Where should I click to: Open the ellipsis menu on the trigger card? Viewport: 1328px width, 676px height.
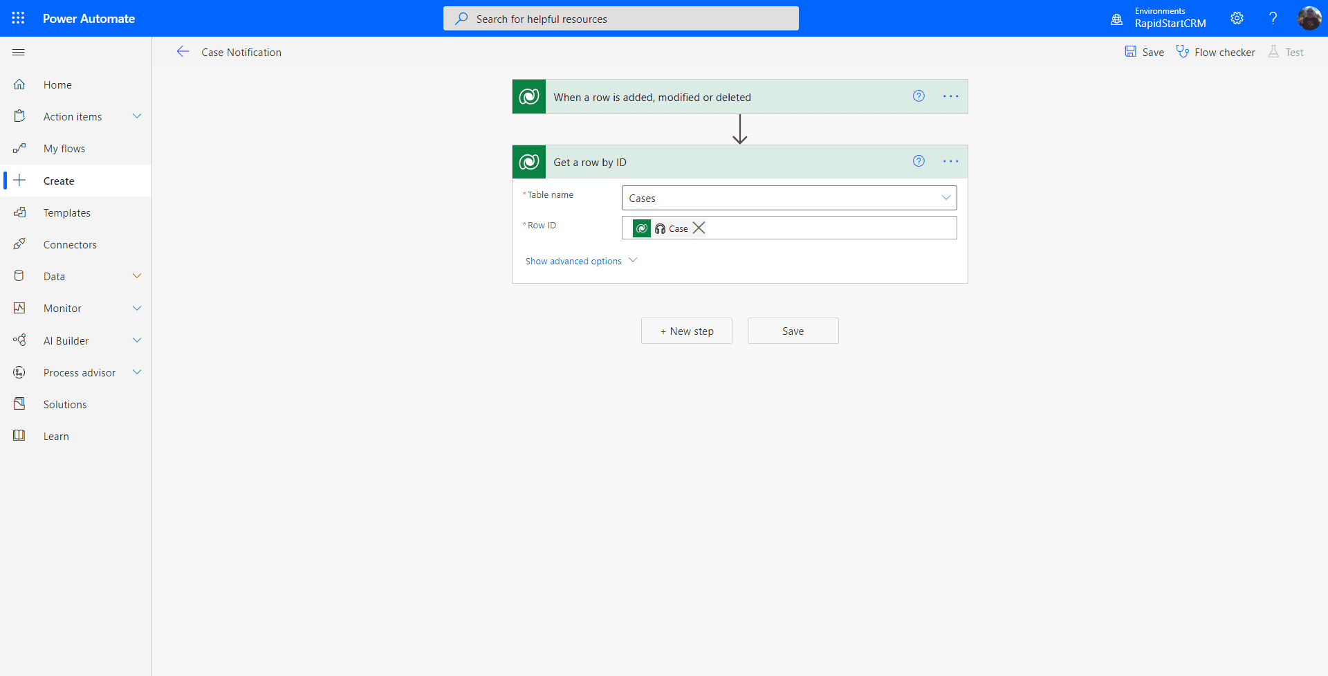[x=950, y=96]
